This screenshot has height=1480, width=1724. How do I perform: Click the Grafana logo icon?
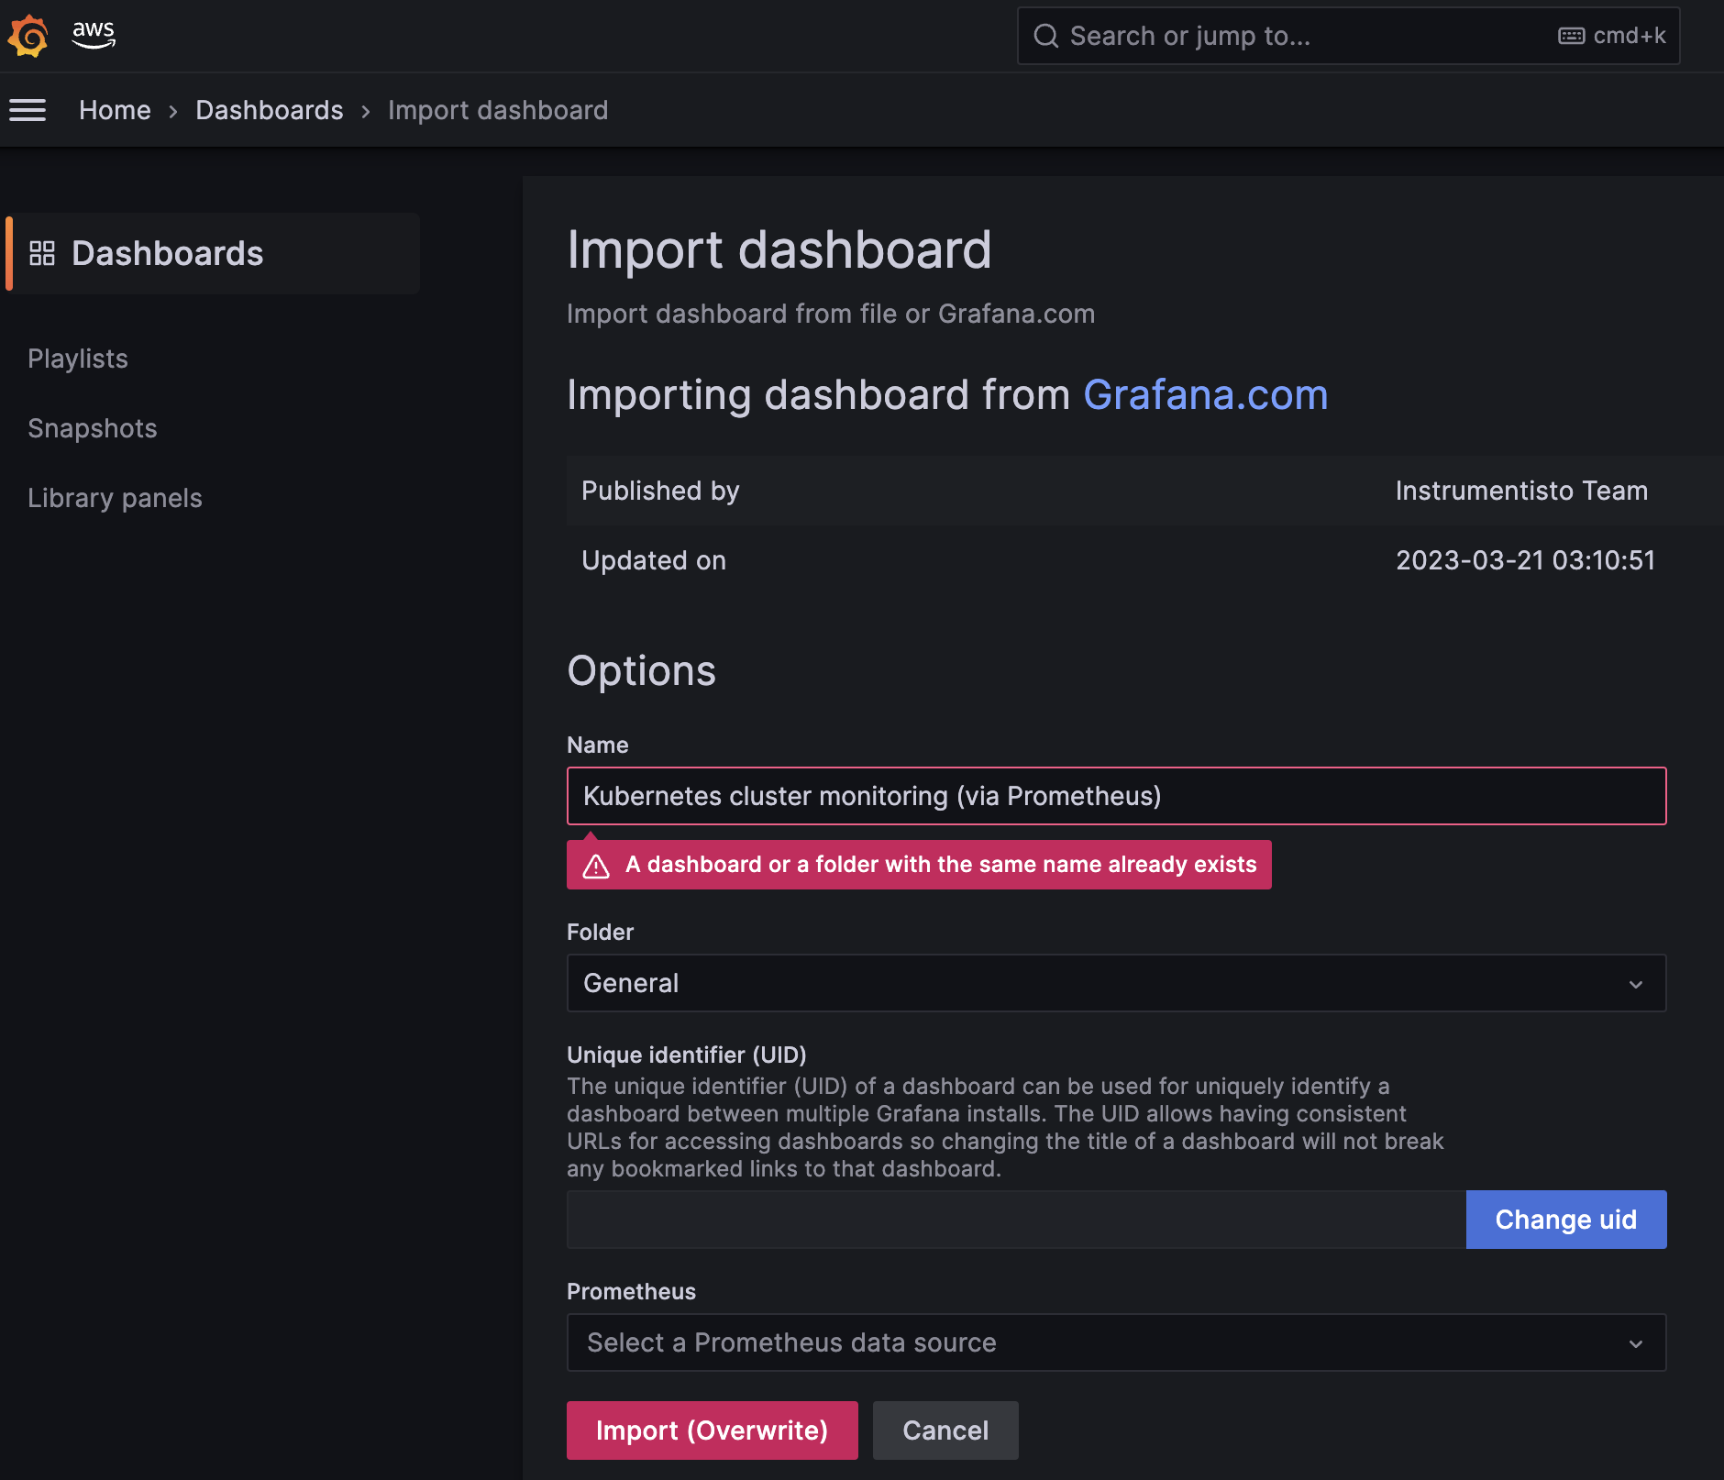[x=28, y=36]
